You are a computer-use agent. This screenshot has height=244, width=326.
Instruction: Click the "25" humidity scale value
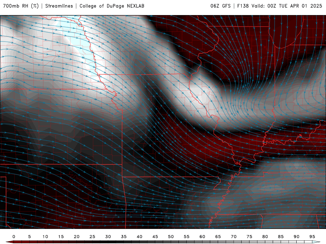tap(93, 237)
